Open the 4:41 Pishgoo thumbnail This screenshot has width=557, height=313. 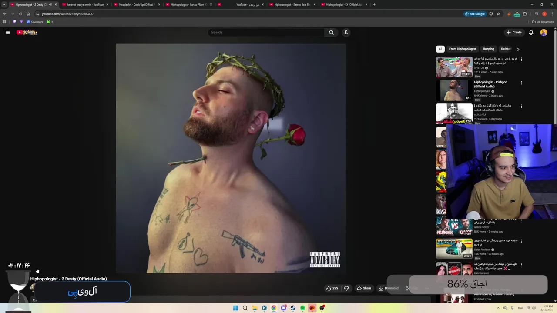click(454, 90)
